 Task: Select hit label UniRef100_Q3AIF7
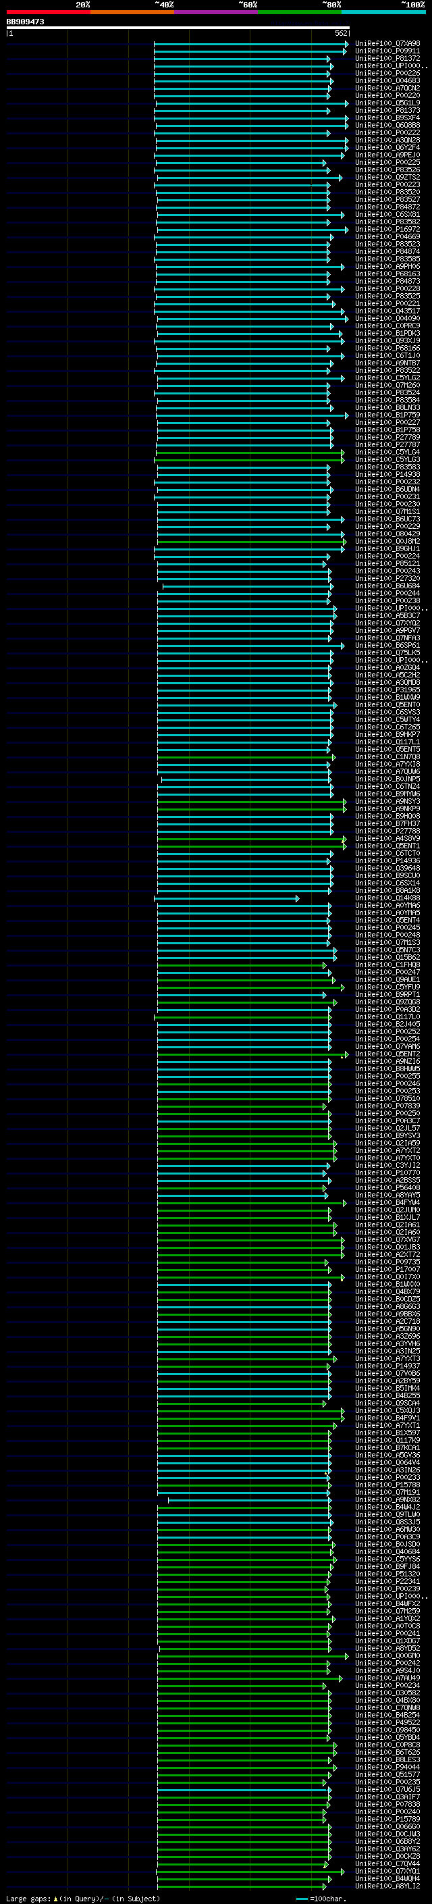tap(387, 1797)
